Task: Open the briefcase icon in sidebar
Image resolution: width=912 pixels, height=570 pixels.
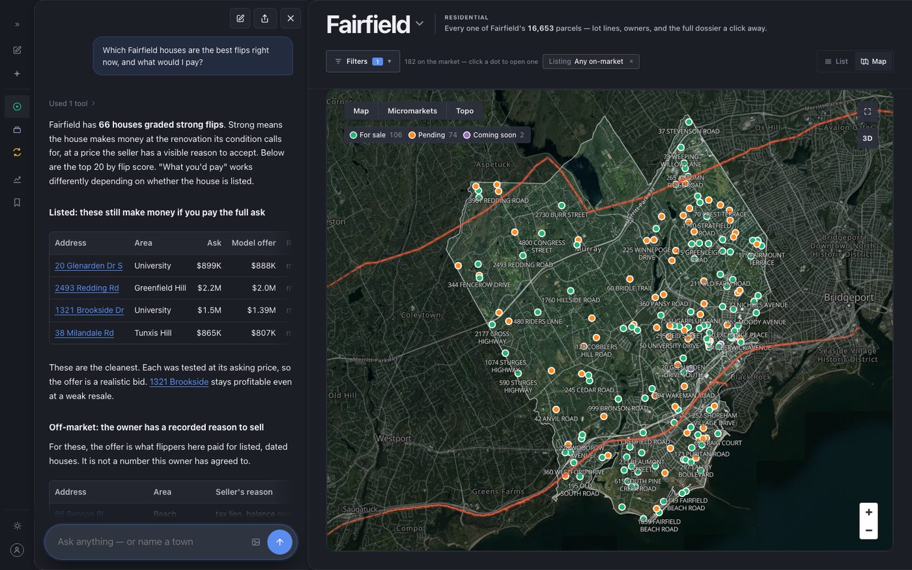Action: 17,130
